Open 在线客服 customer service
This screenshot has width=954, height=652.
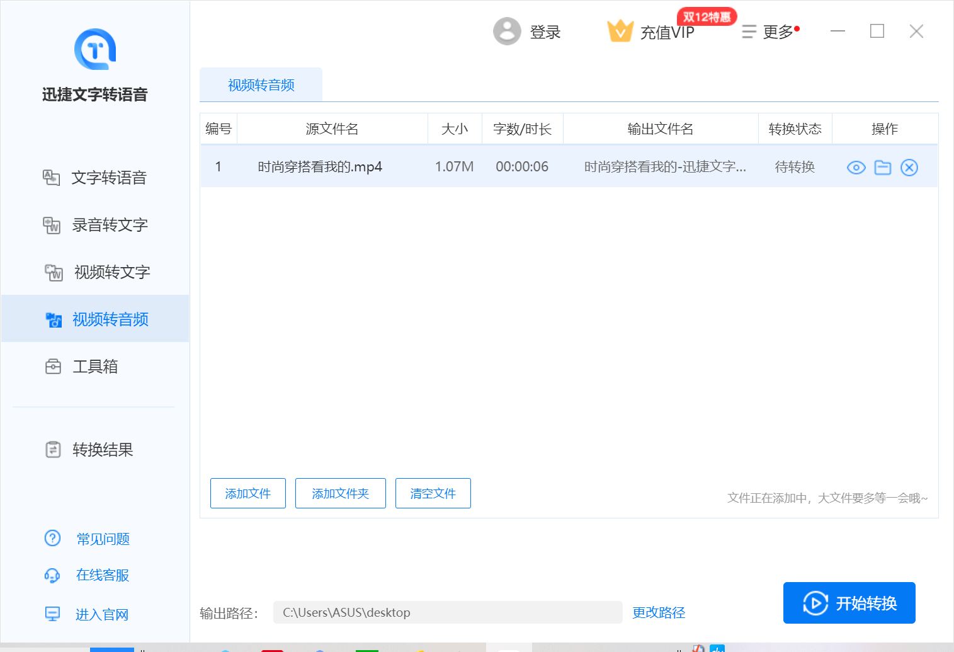coord(101,575)
